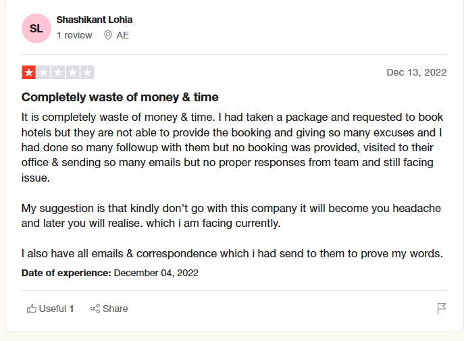Click the AE country label
The image size is (464, 341).
pos(122,35)
